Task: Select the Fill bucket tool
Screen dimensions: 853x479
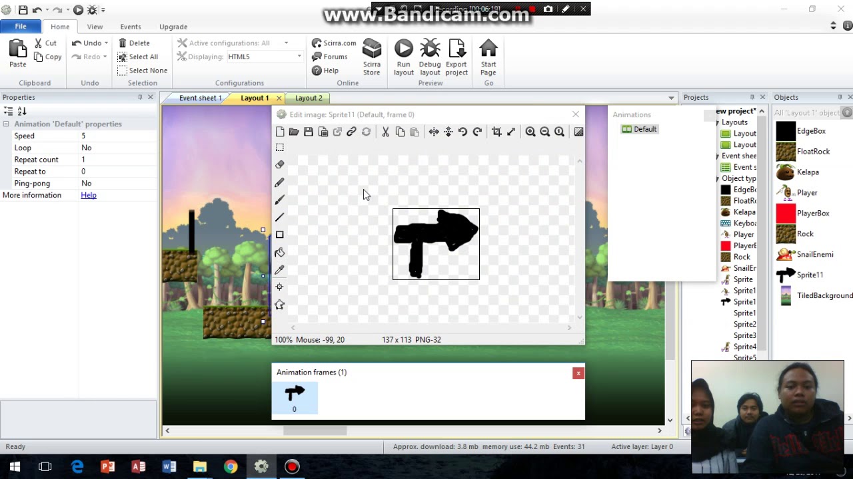Action: click(280, 252)
